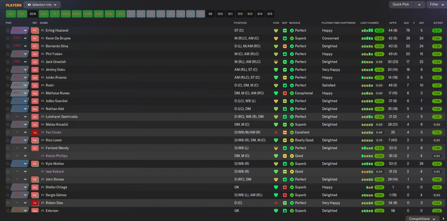This screenshot has width=447, height=221.
Task: Click the Quick Pick button
Action: 401,5
